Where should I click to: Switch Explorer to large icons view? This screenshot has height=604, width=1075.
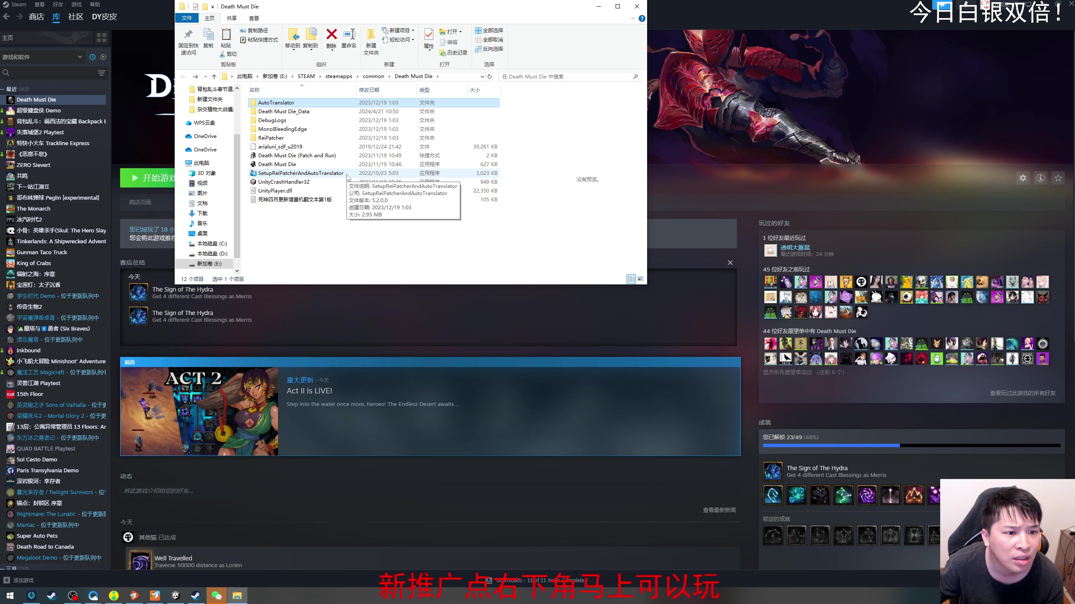tap(640, 279)
